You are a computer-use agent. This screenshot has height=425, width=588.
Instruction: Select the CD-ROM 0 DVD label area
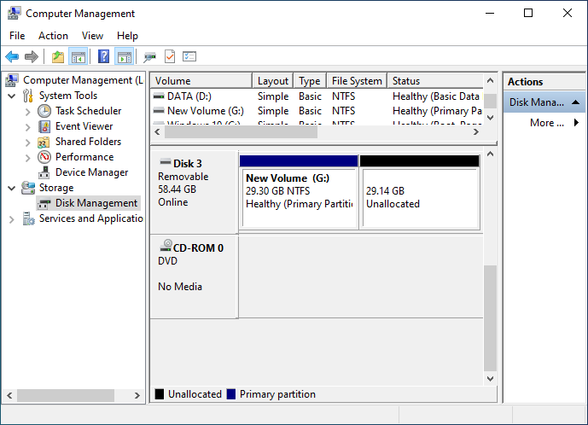194,277
